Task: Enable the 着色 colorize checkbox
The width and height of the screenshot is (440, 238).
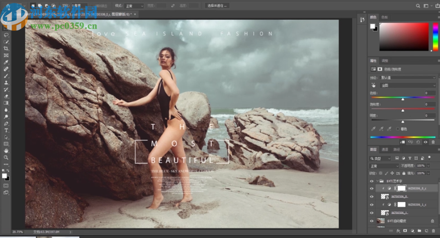Action: (x=397, y=129)
